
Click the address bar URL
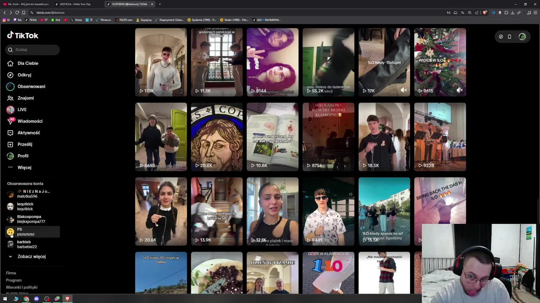(50, 13)
